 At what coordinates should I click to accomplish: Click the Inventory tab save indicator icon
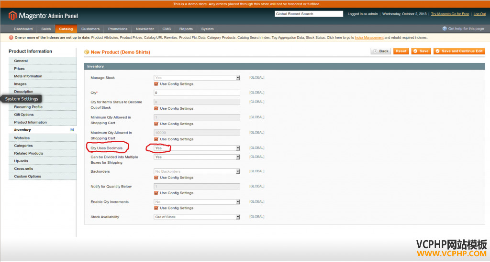click(x=72, y=130)
